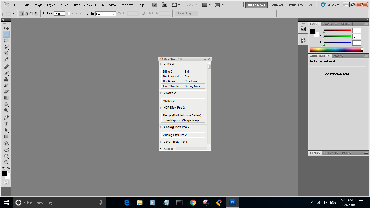This screenshot has height=208, width=370.
Task: Show more workspaces chevron
Action: coord(311,5)
